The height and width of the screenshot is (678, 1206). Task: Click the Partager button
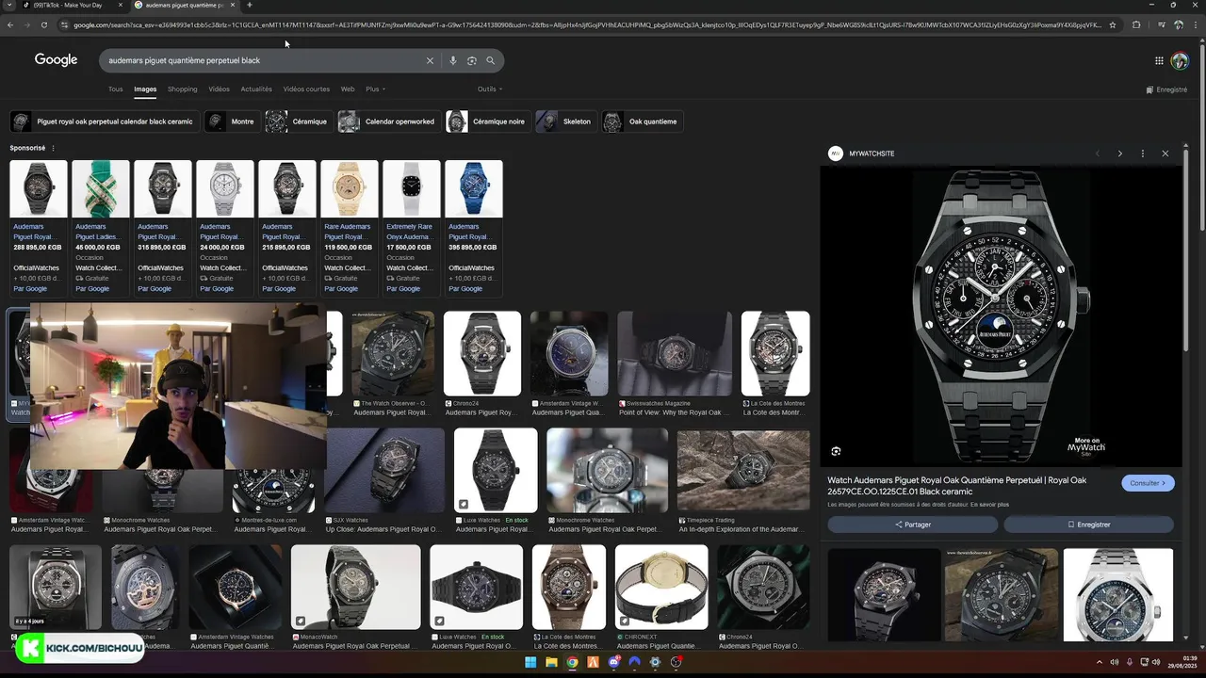pos(912,525)
